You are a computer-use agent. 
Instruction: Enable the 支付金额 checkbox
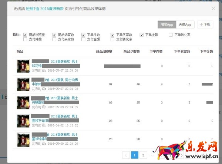point(83,39)
